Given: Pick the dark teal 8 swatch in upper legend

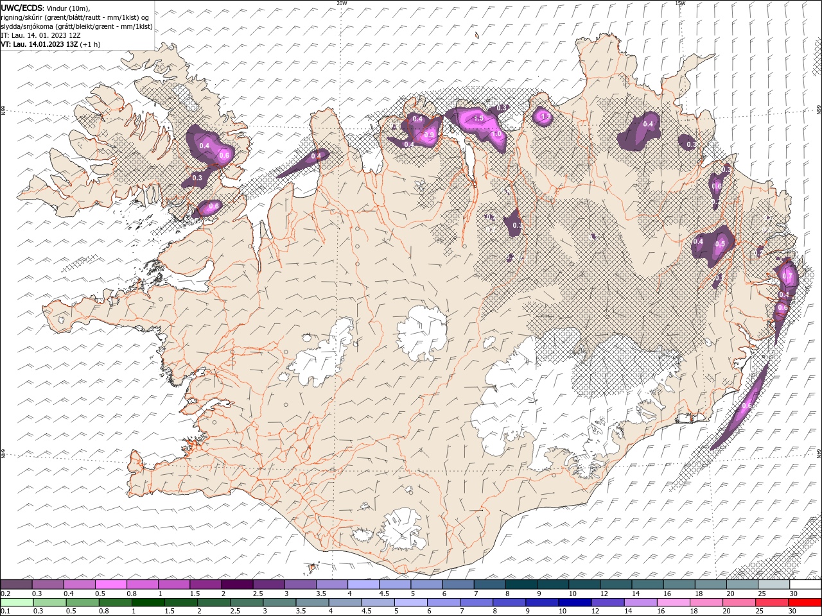Looking at the screenshot, I should pos(520,585).
